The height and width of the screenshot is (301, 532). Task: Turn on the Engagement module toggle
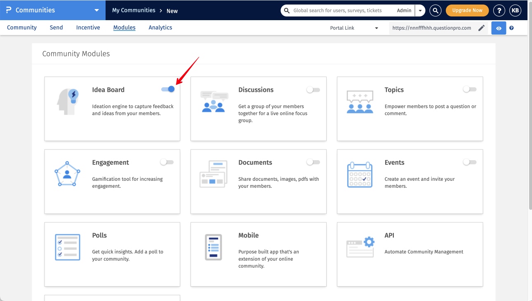(167, 162)
